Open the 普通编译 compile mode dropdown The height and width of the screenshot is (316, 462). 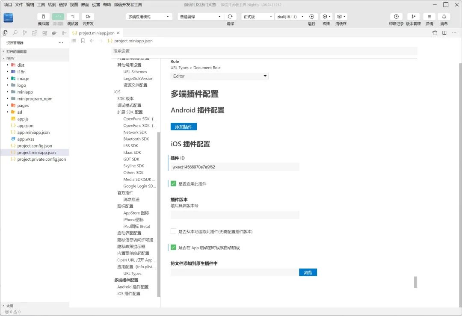tap(201, 17)
